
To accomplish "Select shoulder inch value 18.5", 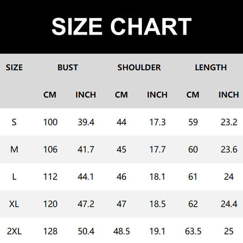I will (x=157, y=204).
